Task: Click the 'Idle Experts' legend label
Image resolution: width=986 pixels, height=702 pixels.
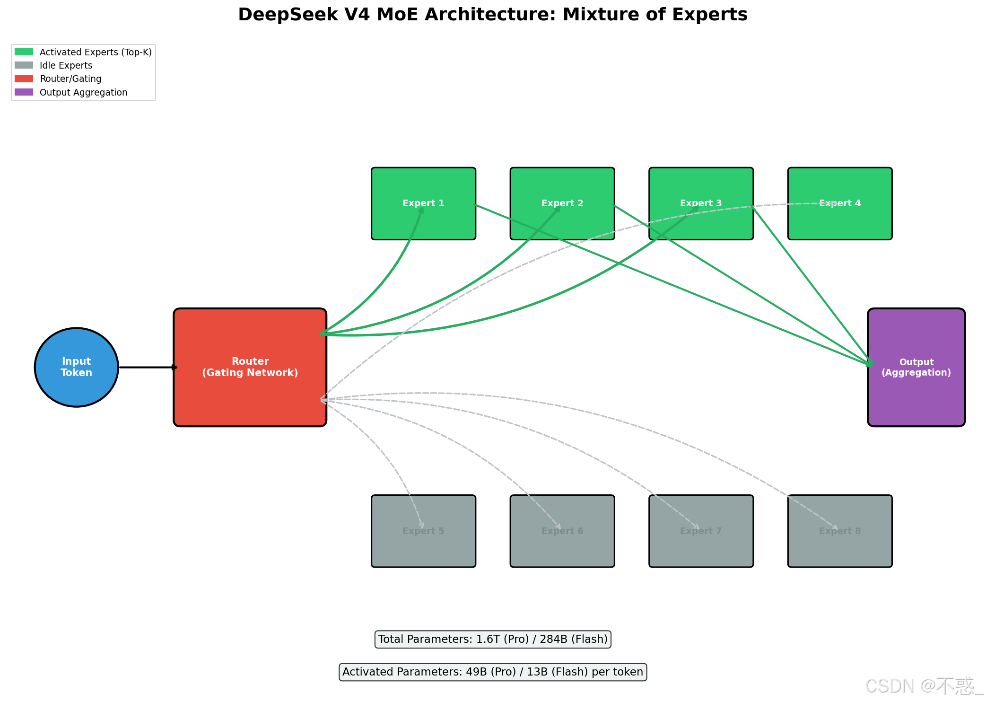Action: click(x=66, y=65)
